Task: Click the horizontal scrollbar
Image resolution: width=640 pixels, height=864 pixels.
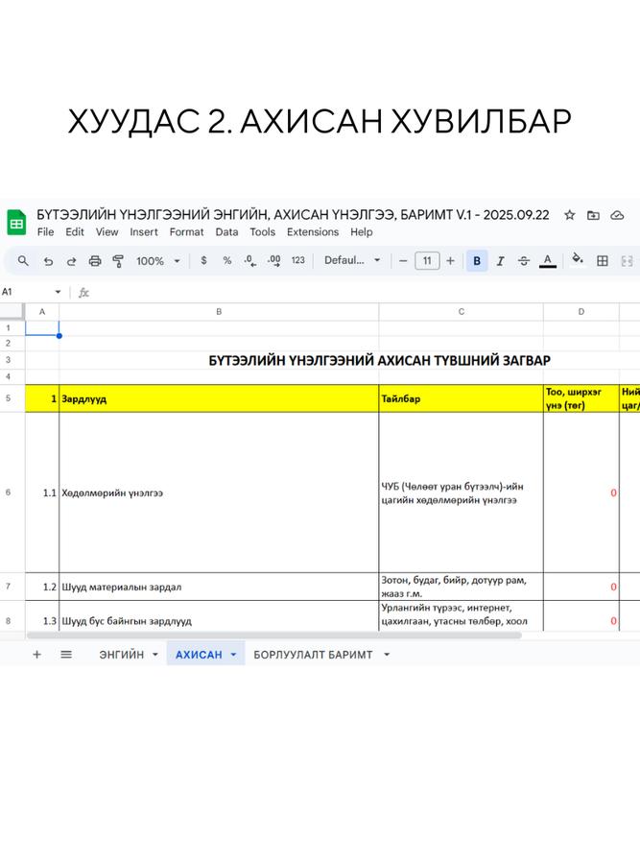Action: [273, 636]
